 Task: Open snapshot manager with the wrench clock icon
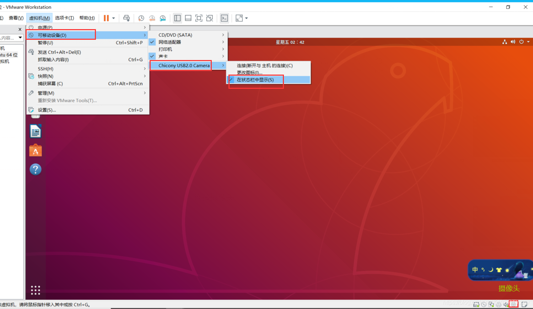click(163, 18)
